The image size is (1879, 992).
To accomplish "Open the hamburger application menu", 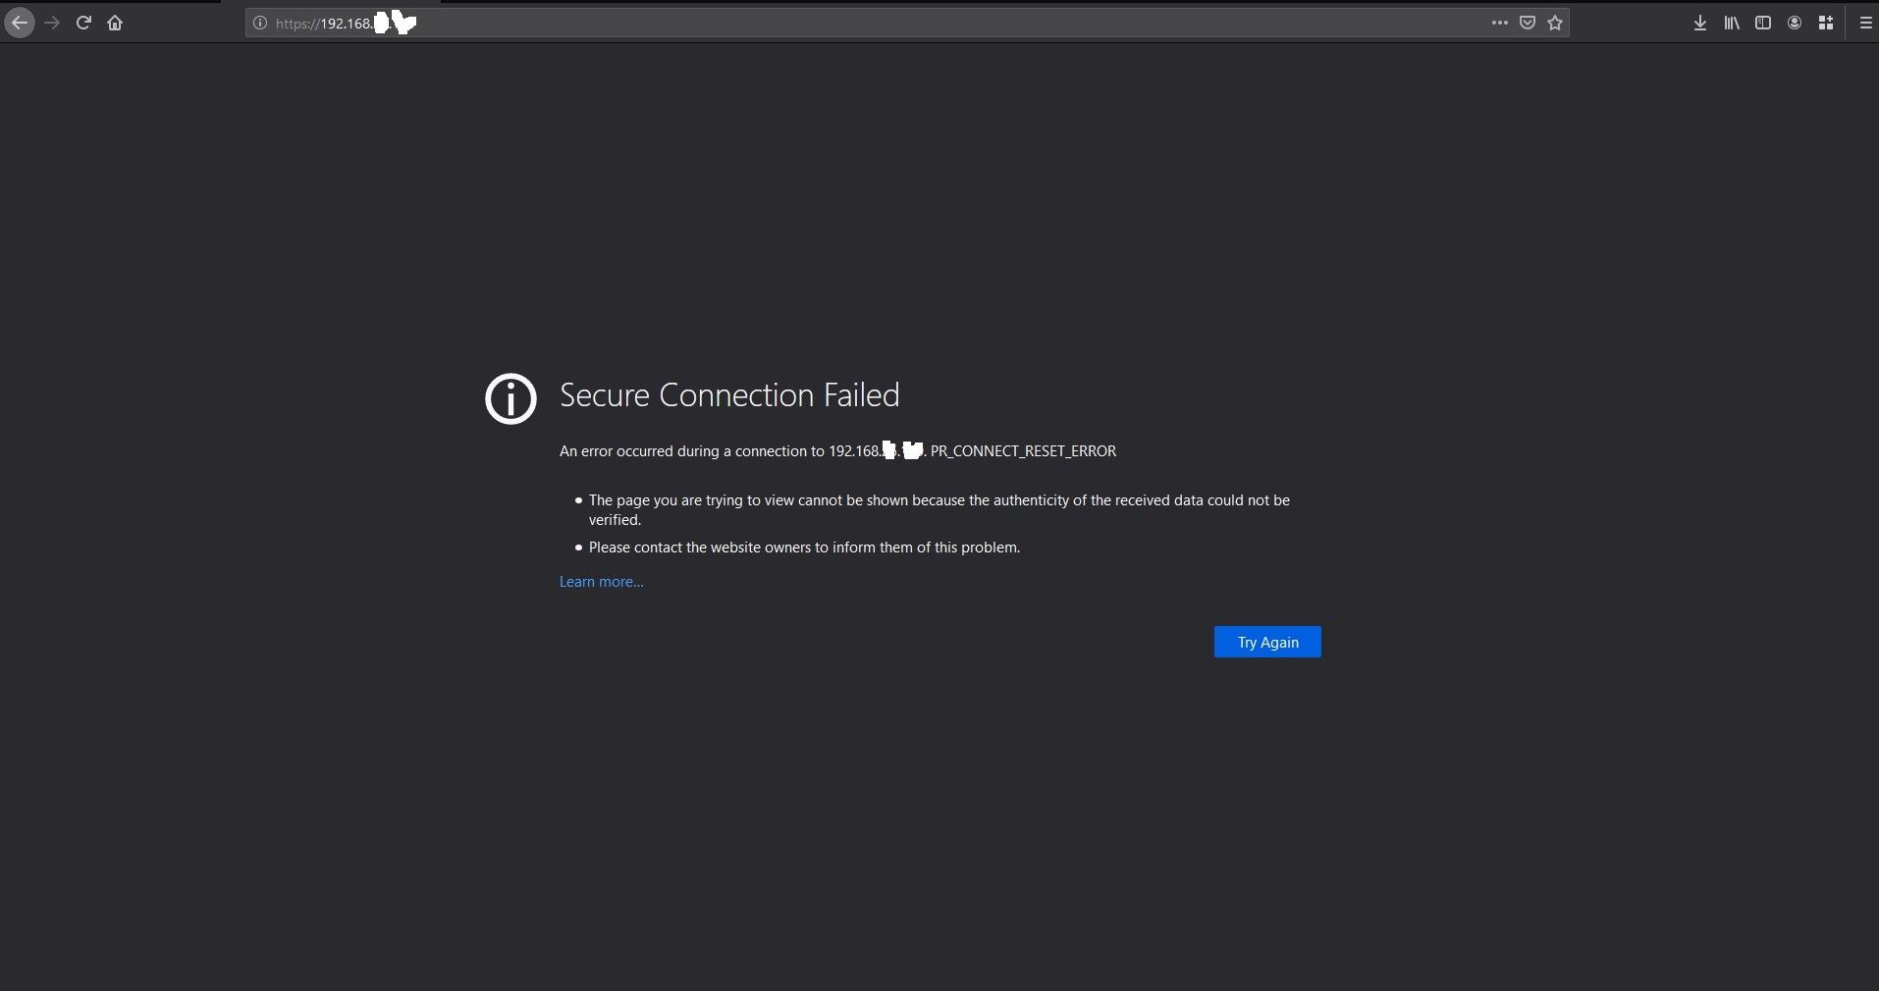I will point(1866,23).
